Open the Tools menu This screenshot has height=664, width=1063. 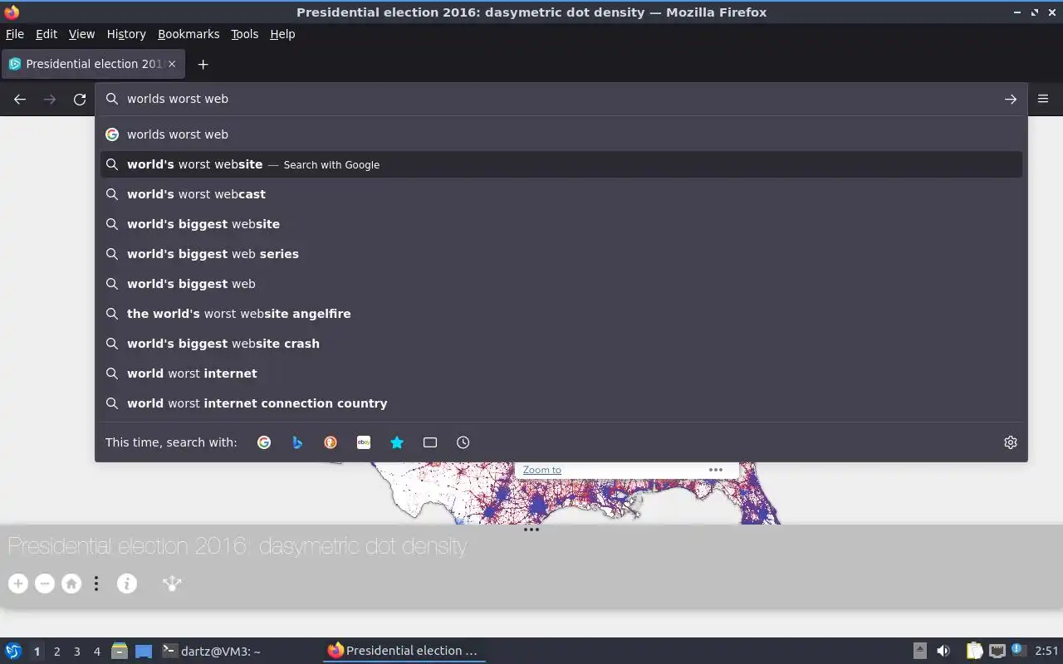[244, 34]
